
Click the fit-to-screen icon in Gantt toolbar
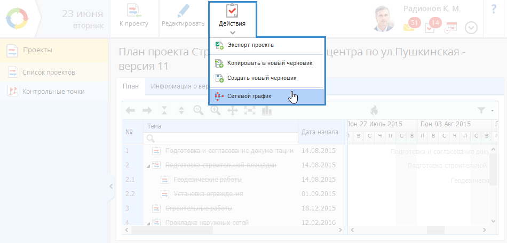[249, 110]
